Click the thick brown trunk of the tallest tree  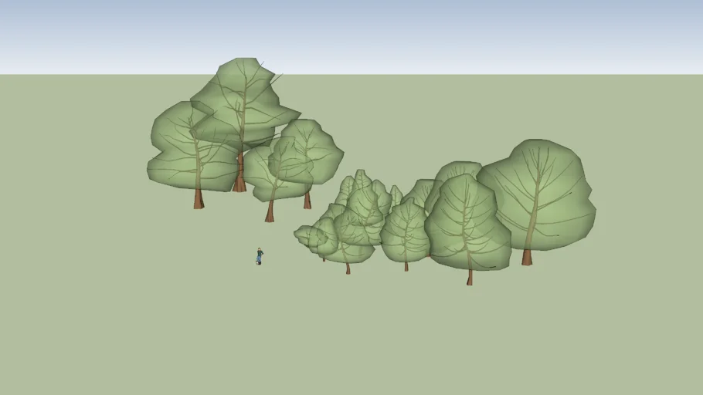coord(240,176)
